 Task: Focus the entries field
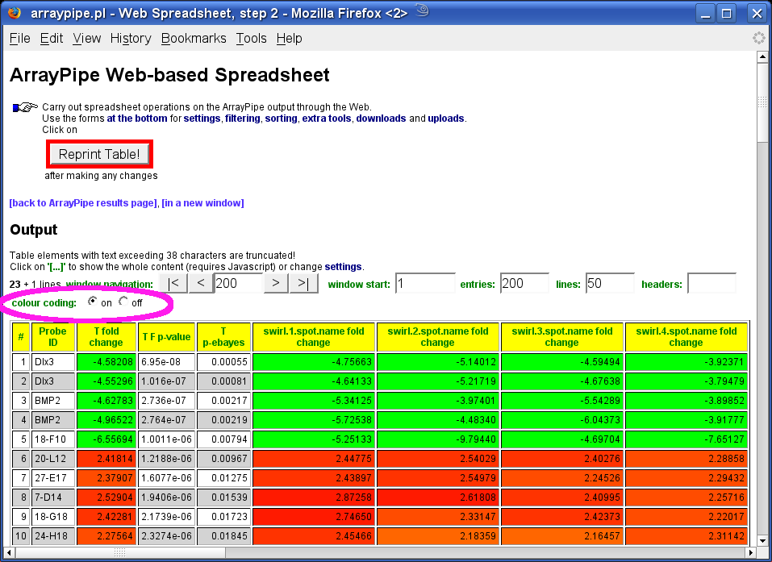pos(524,284)
